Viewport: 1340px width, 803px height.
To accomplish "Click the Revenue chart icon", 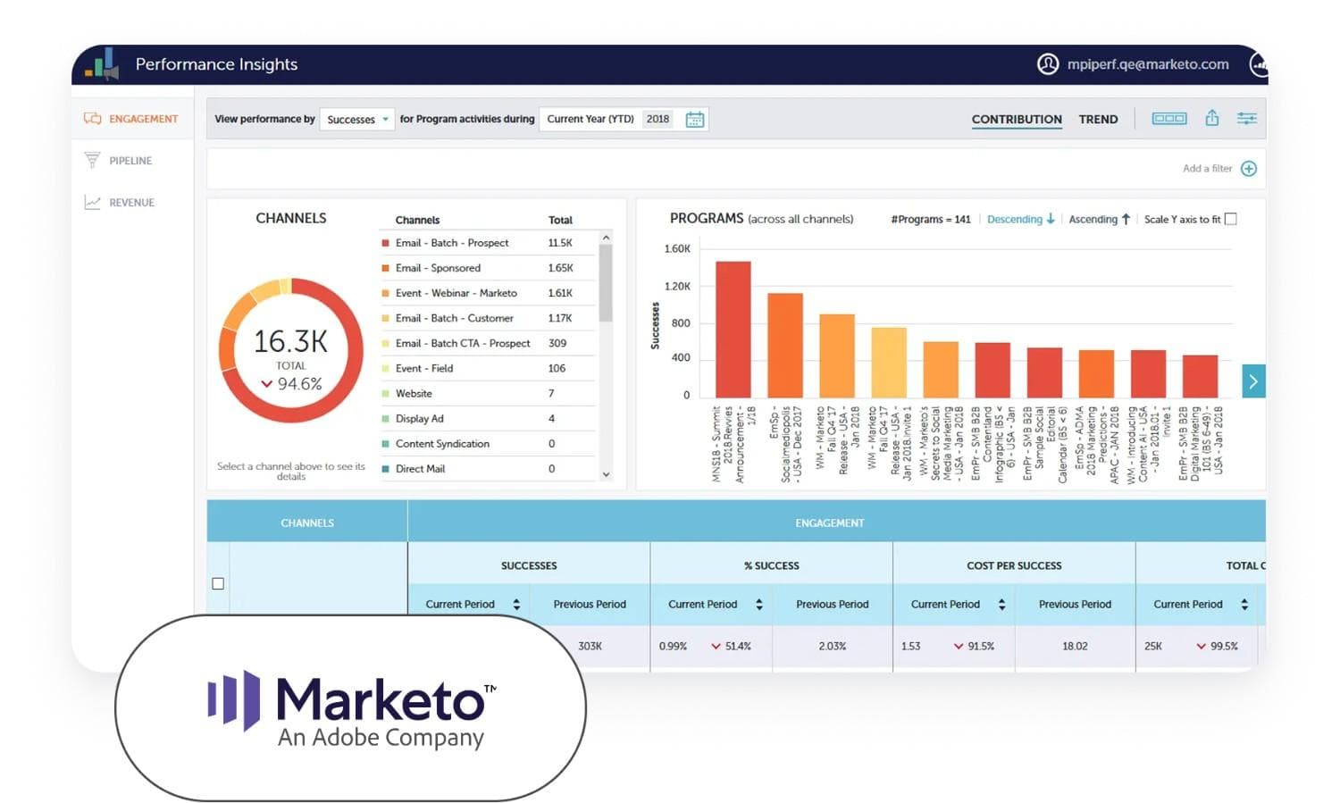I will tap(92, 202).
